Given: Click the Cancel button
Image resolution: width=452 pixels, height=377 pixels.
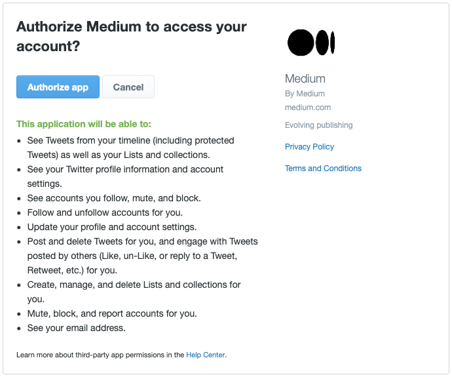Looking at the screenshot, I should (x=128, y=87).
